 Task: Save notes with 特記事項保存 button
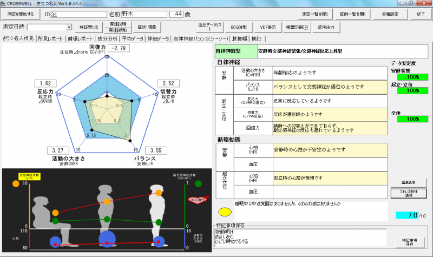[x=409, y=241]
